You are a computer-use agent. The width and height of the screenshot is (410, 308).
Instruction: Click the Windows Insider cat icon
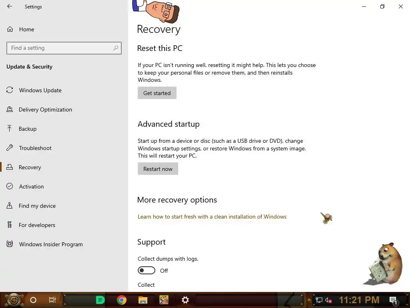(x=10, y=244)
